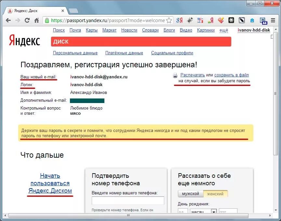
Task: Click the birthday day input field
Action: [183, 211]
